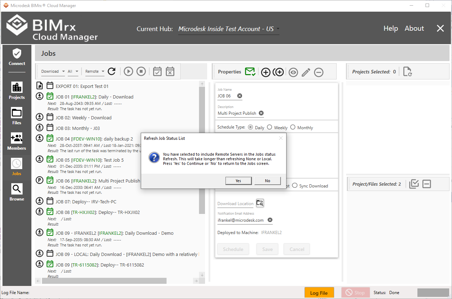Click the email notification envelope icon
Image resolution: width=452 pixels, height=299 pixels.
[250, 72]
